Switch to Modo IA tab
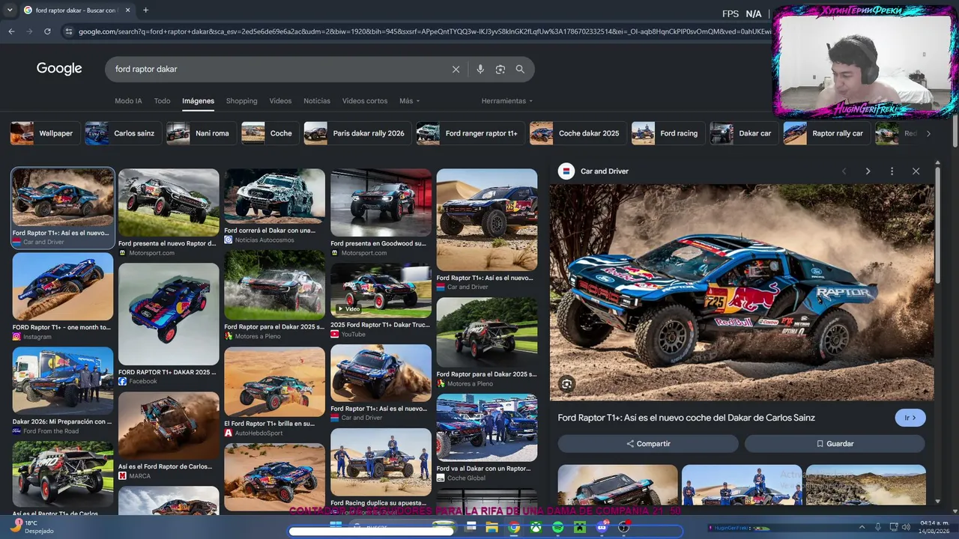959x539 pixels. click(x=128, y=101)
